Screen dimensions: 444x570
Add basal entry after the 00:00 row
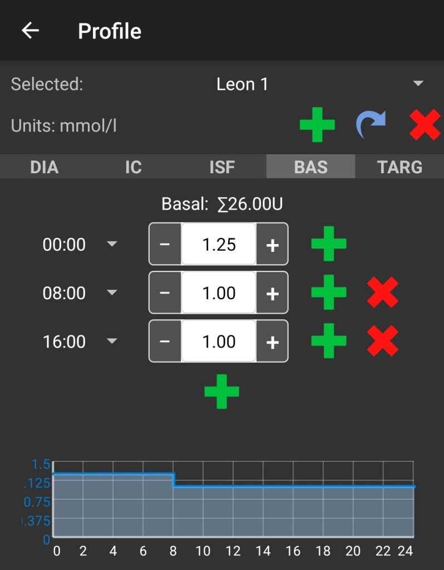pyautogui.click(x=328, y=244)
